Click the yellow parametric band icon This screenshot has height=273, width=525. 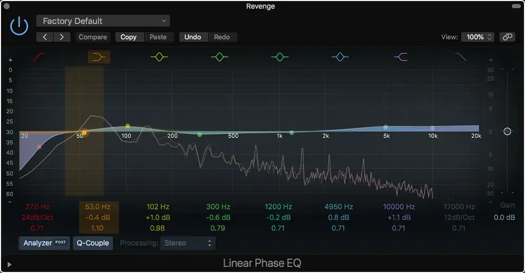(159, 57)
